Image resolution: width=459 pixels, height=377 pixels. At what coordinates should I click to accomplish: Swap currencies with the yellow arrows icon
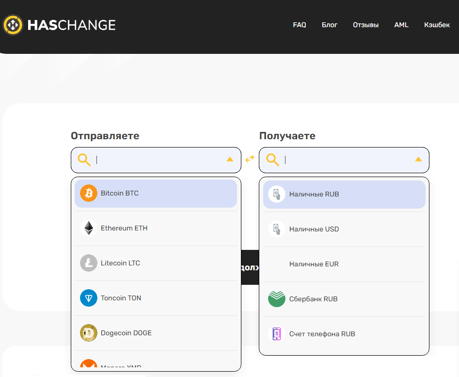click(x=250, y=159)
